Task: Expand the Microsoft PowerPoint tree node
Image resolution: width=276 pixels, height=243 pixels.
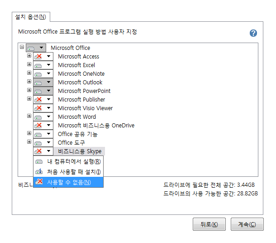Action: (29, 90)
